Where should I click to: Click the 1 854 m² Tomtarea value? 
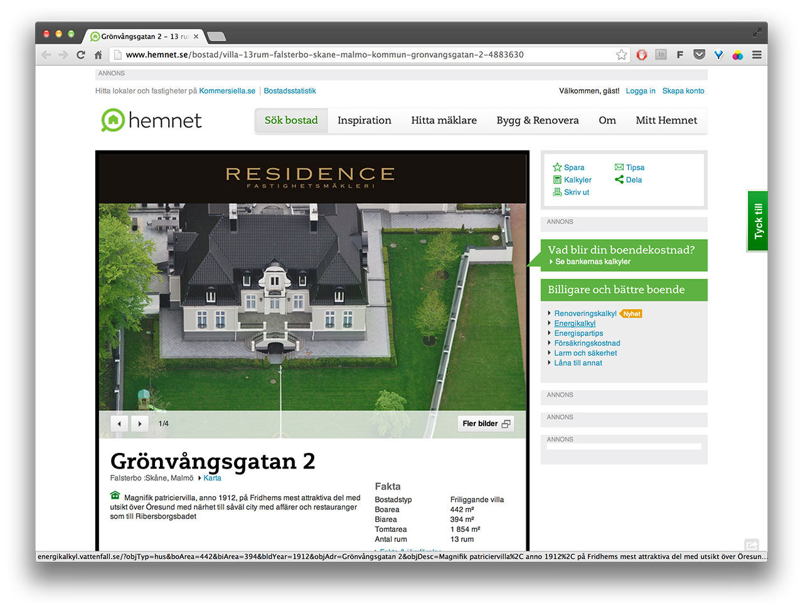pos(465,529)
